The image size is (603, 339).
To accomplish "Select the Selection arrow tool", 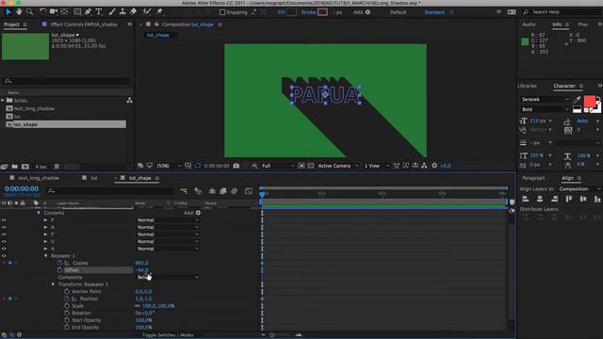I will (8, 12).
